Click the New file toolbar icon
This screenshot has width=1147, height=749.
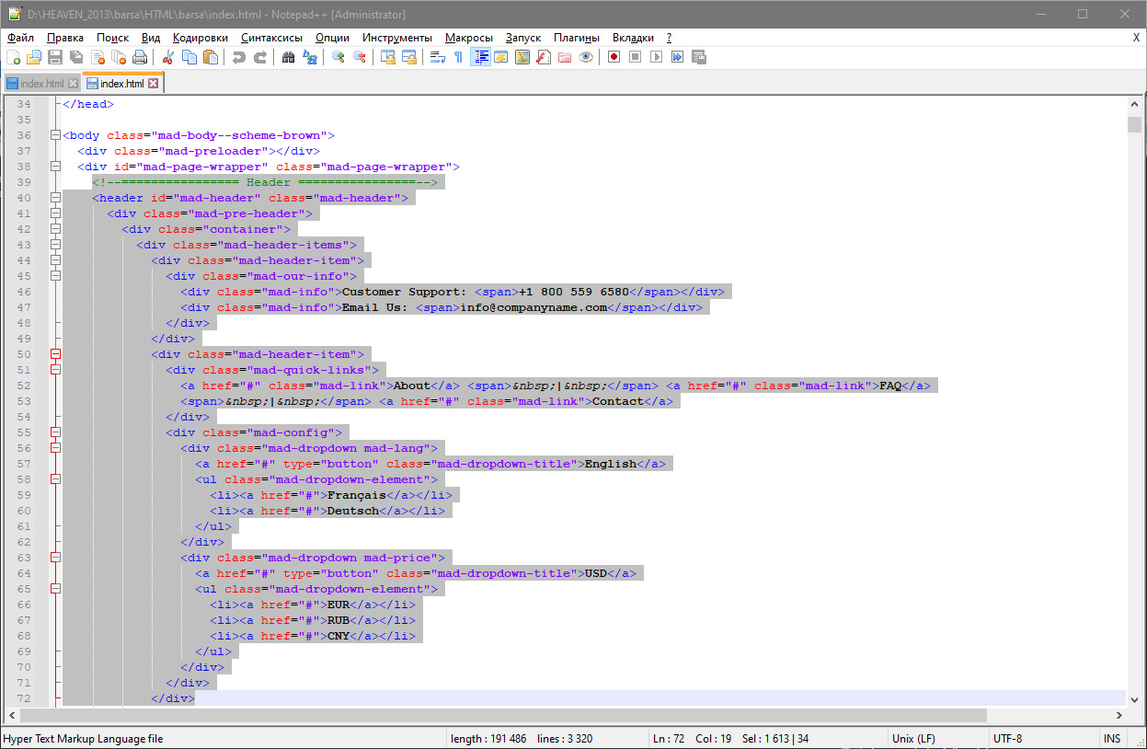point(13,57)
